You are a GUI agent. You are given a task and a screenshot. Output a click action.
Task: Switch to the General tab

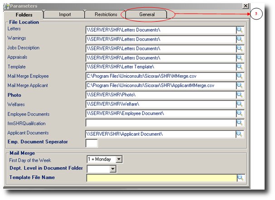147,14
